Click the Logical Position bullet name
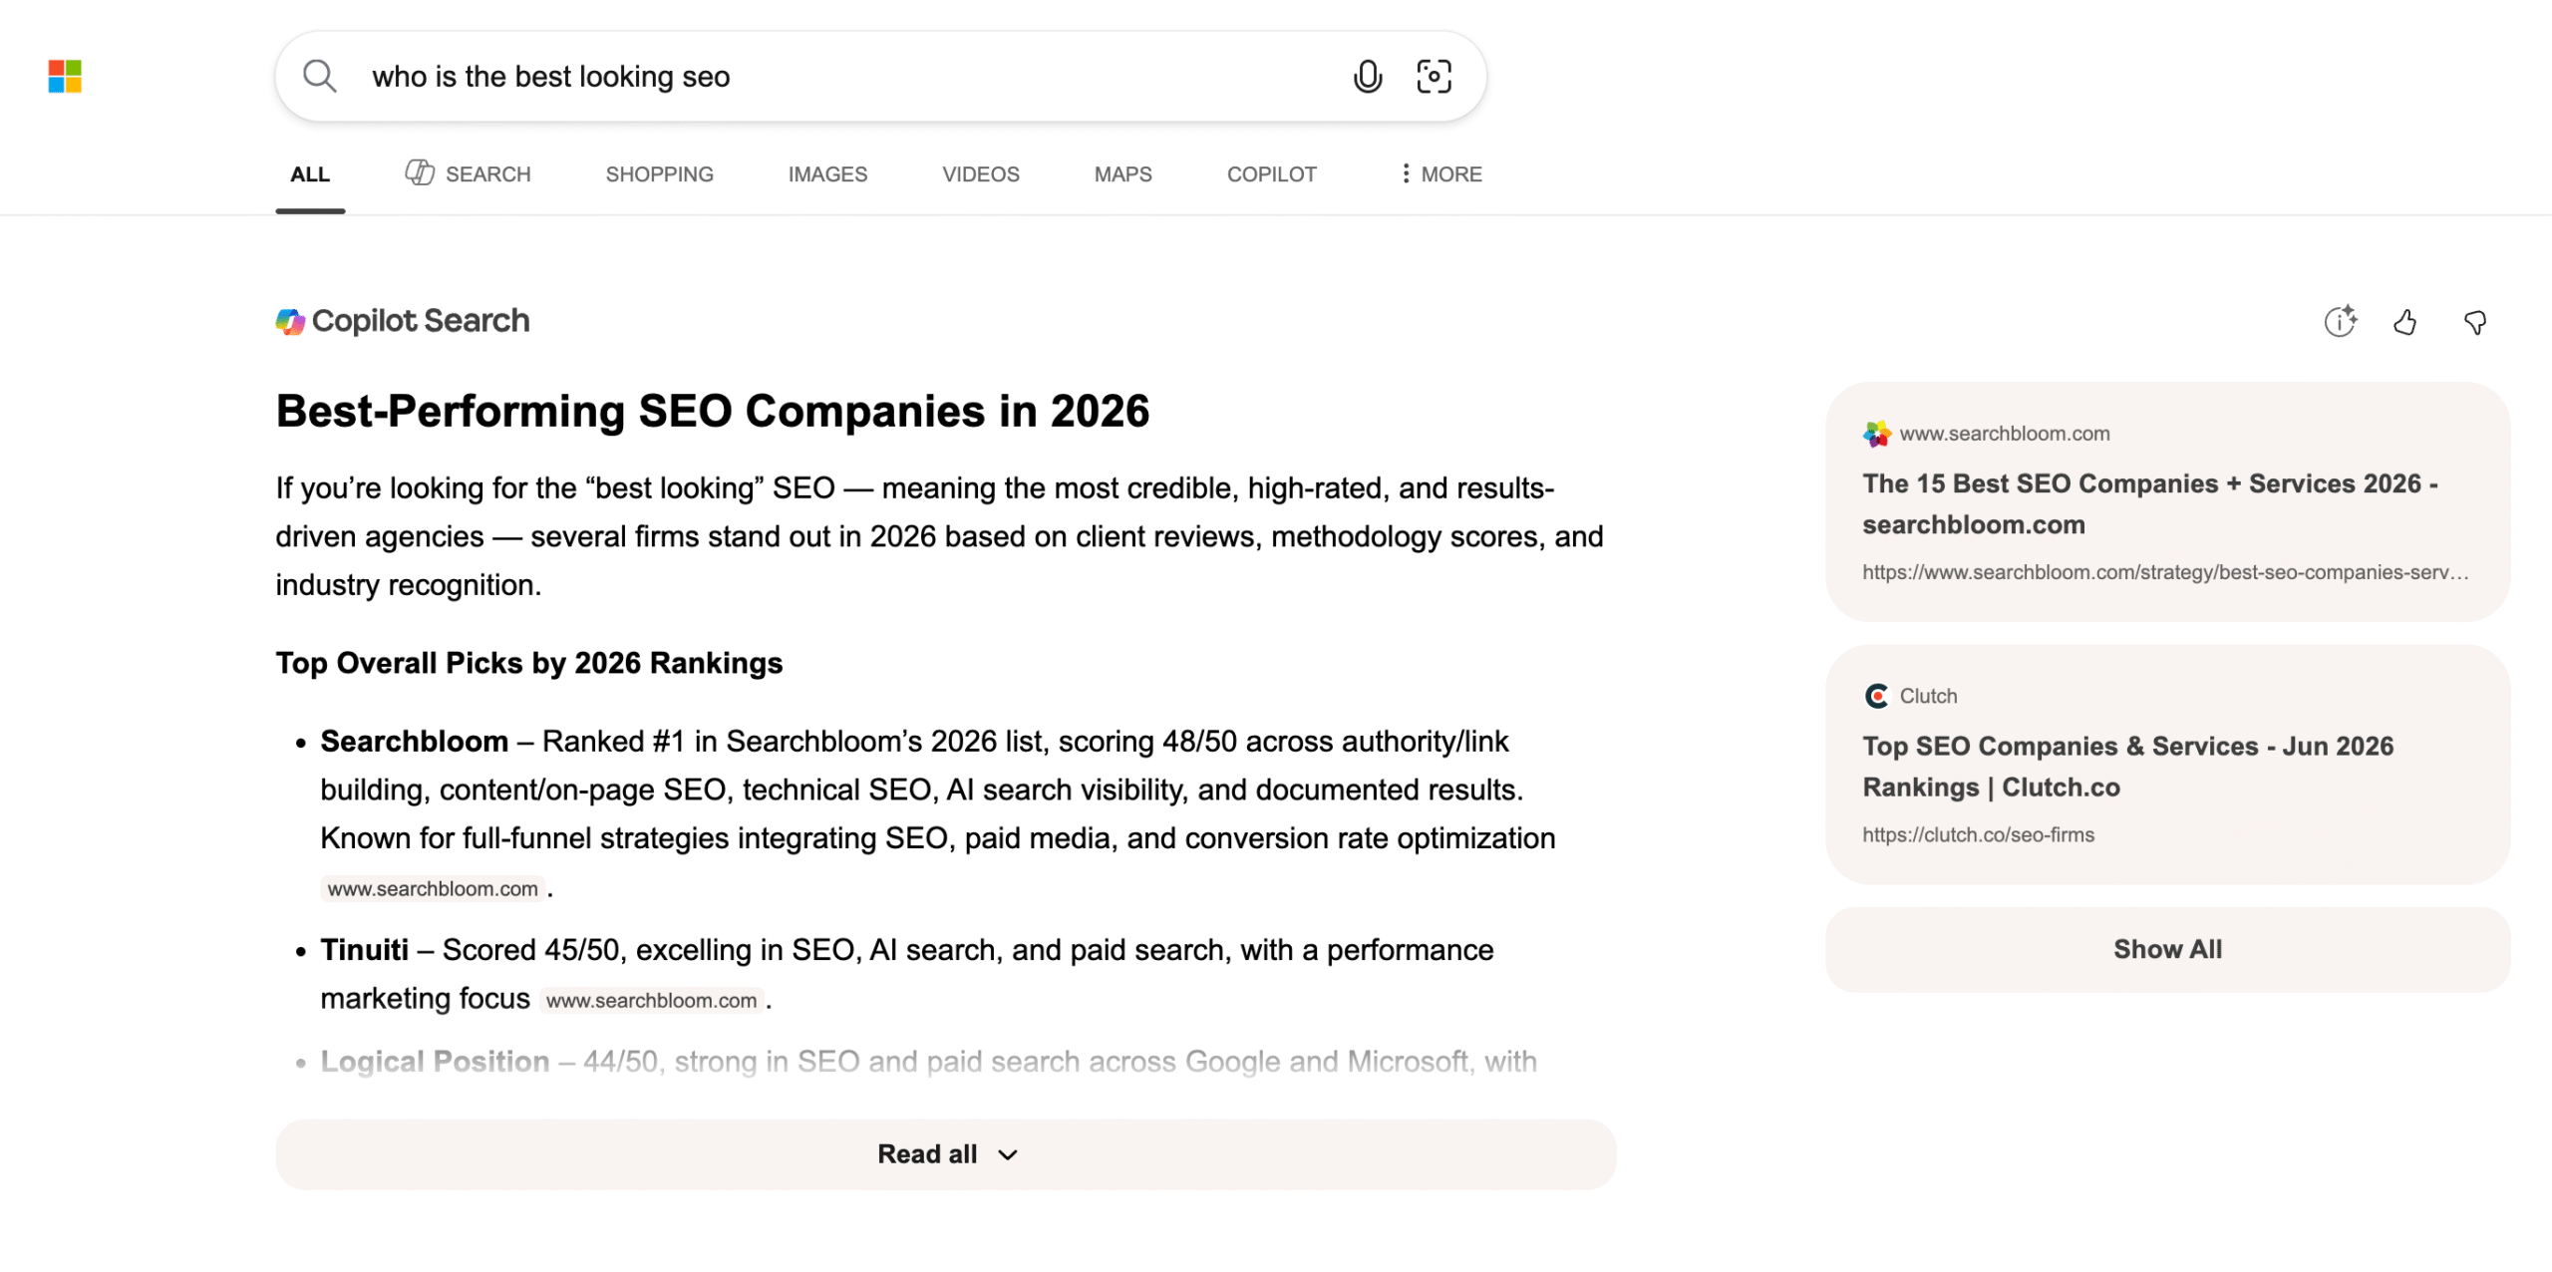The height and width of the screenshot is (1272, 2552). tap(435, 1062)
